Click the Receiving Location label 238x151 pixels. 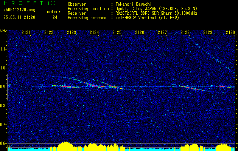88,9
